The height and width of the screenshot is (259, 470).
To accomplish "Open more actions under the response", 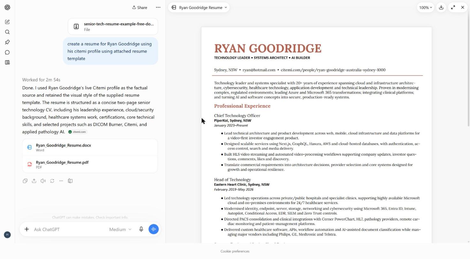I will (61, 181).
